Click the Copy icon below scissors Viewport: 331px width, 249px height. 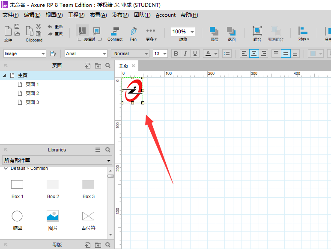click(x=39, y=34)
